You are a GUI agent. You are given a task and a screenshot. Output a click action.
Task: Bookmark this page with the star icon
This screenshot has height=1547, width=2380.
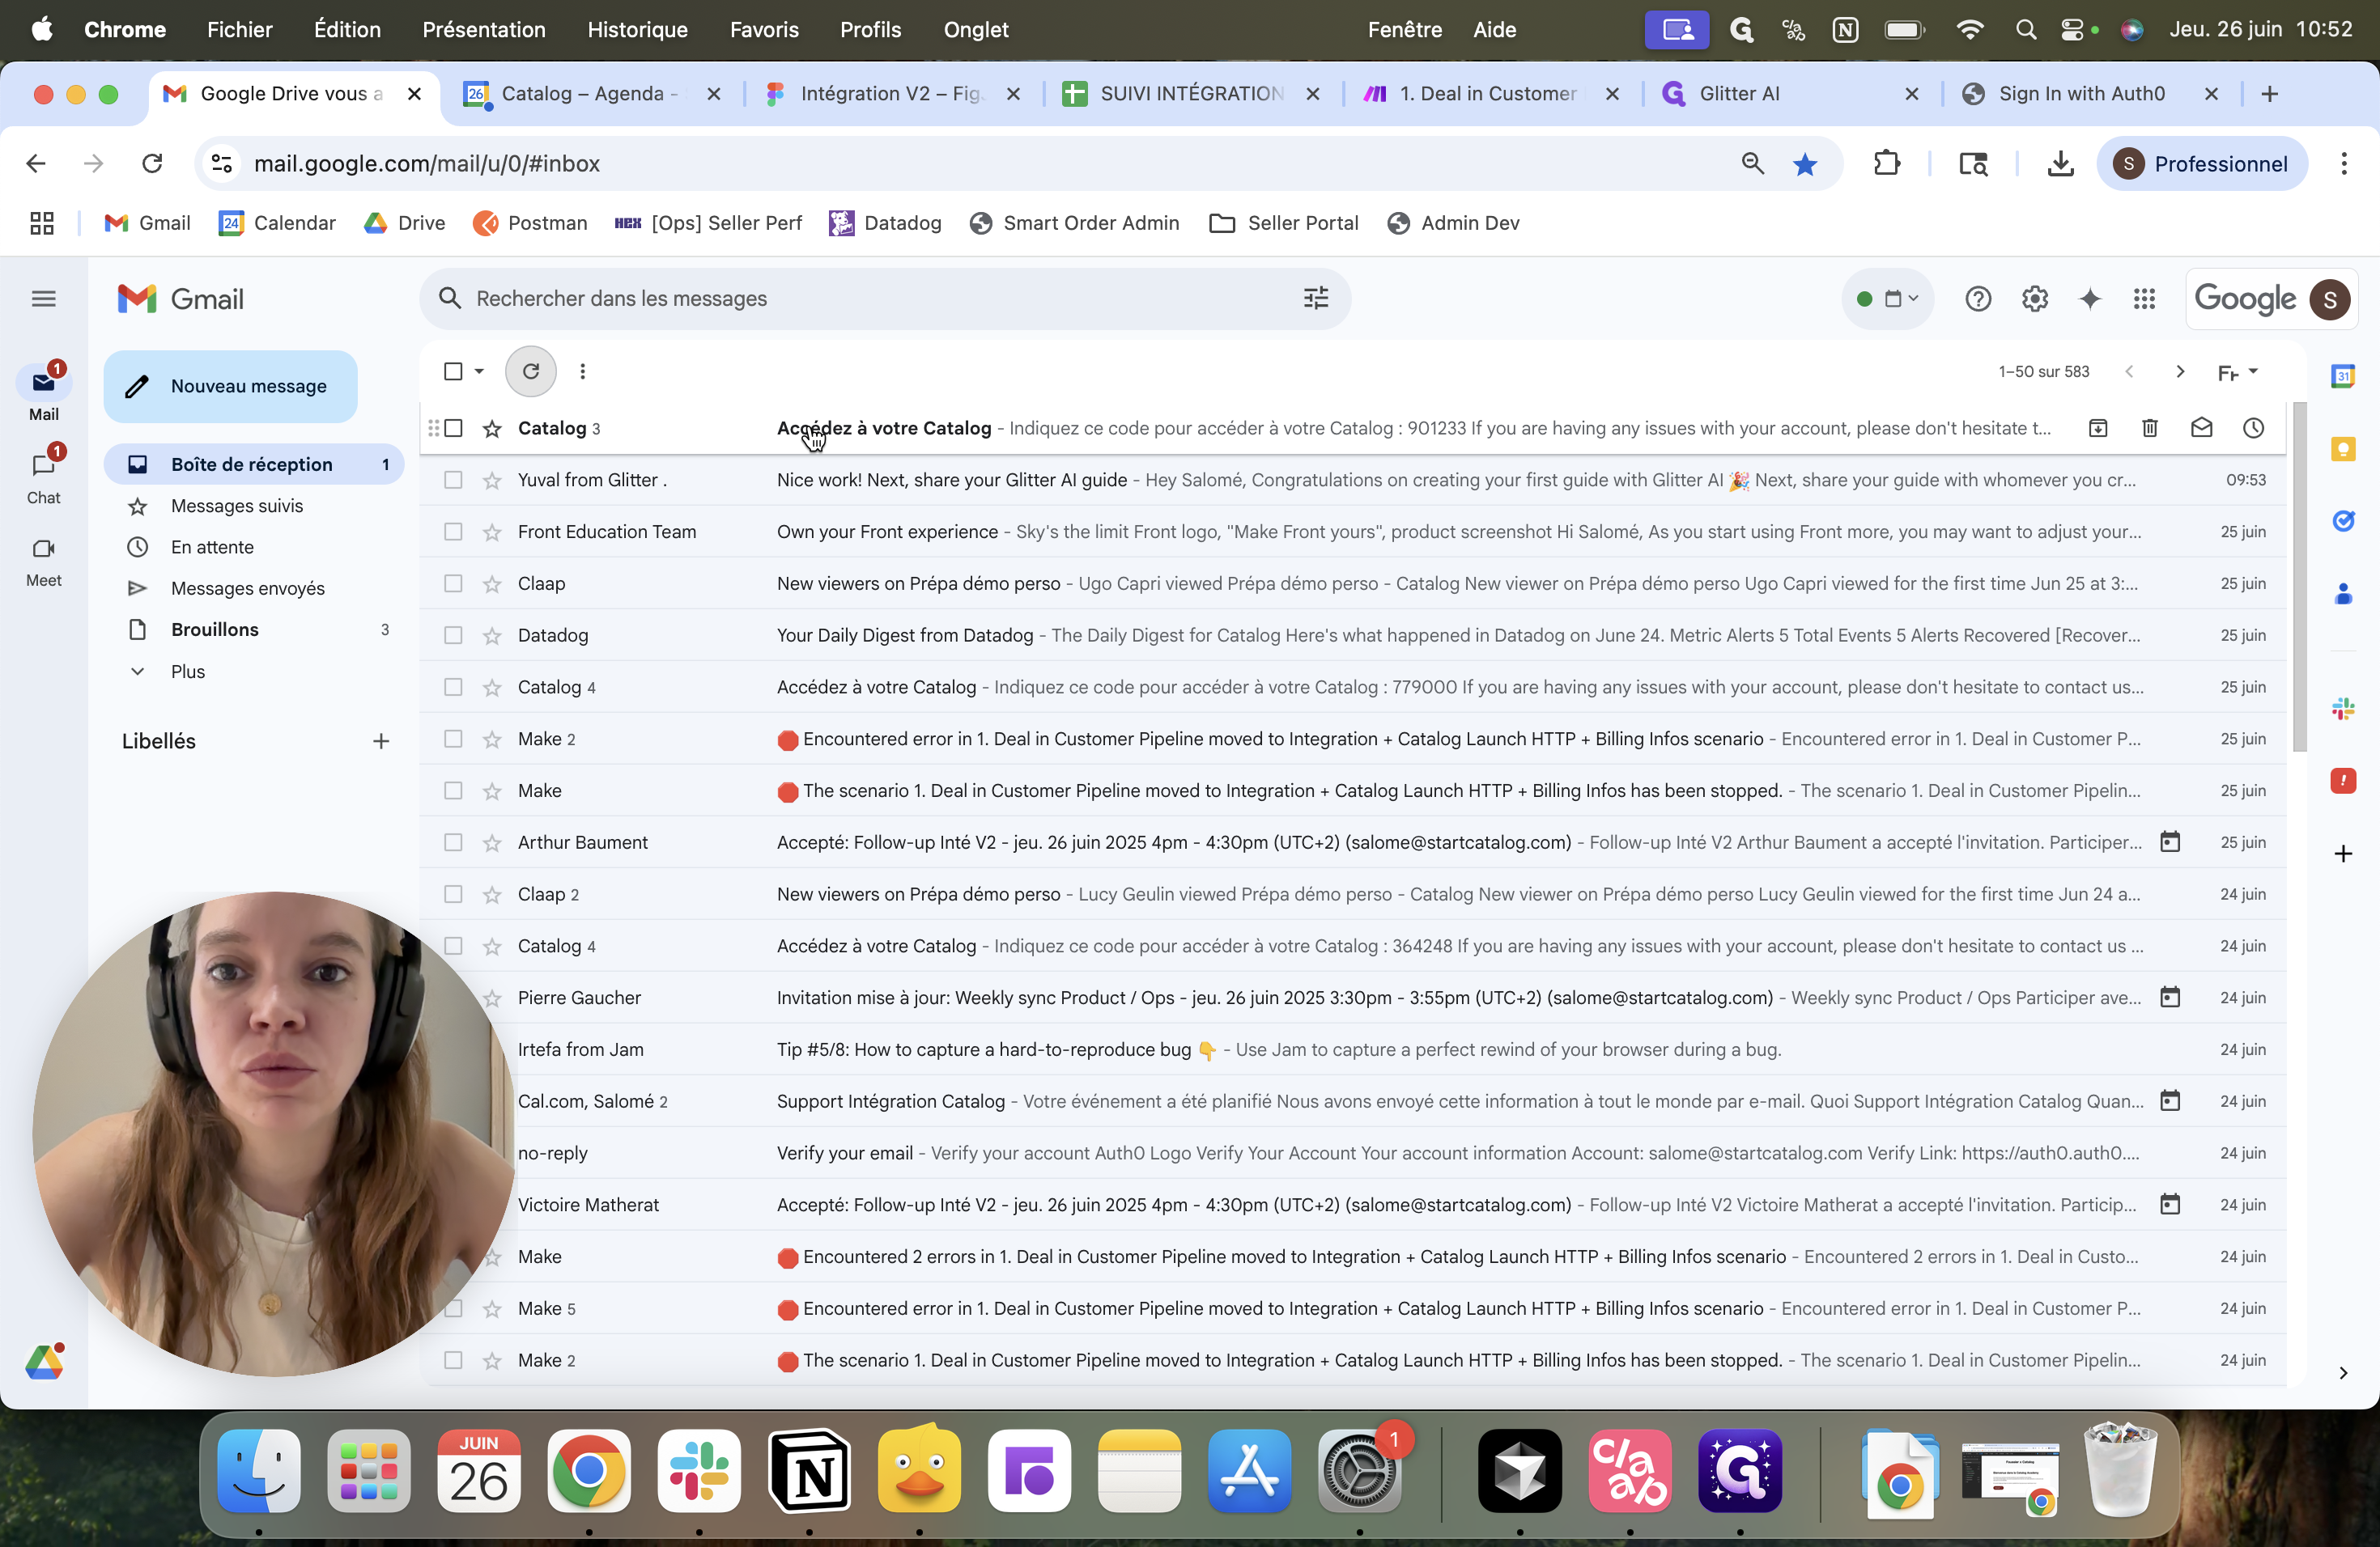[x=1804, y=164]
